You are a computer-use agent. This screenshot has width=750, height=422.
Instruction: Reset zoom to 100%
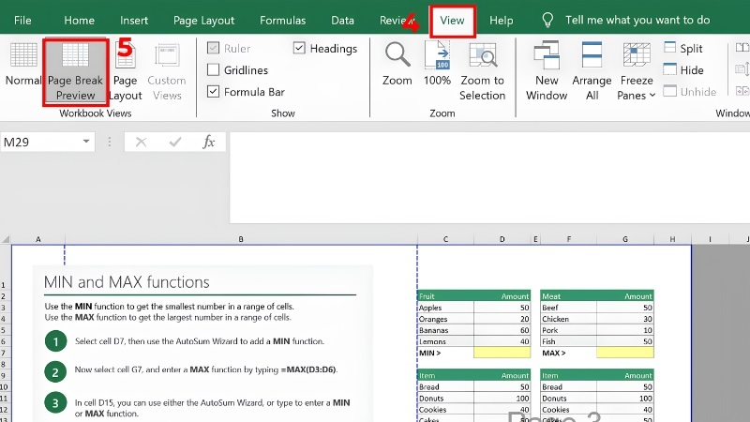coord(437,65)
